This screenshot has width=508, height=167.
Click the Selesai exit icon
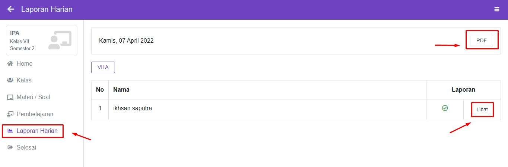(x=10, y=148)
